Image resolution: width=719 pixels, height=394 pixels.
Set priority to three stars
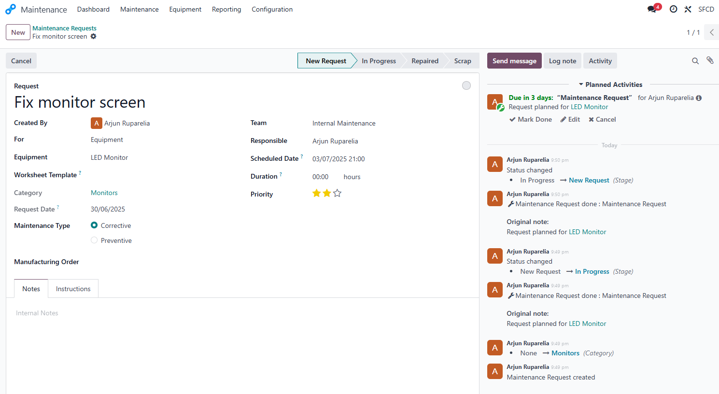click(x=337, y=193)
